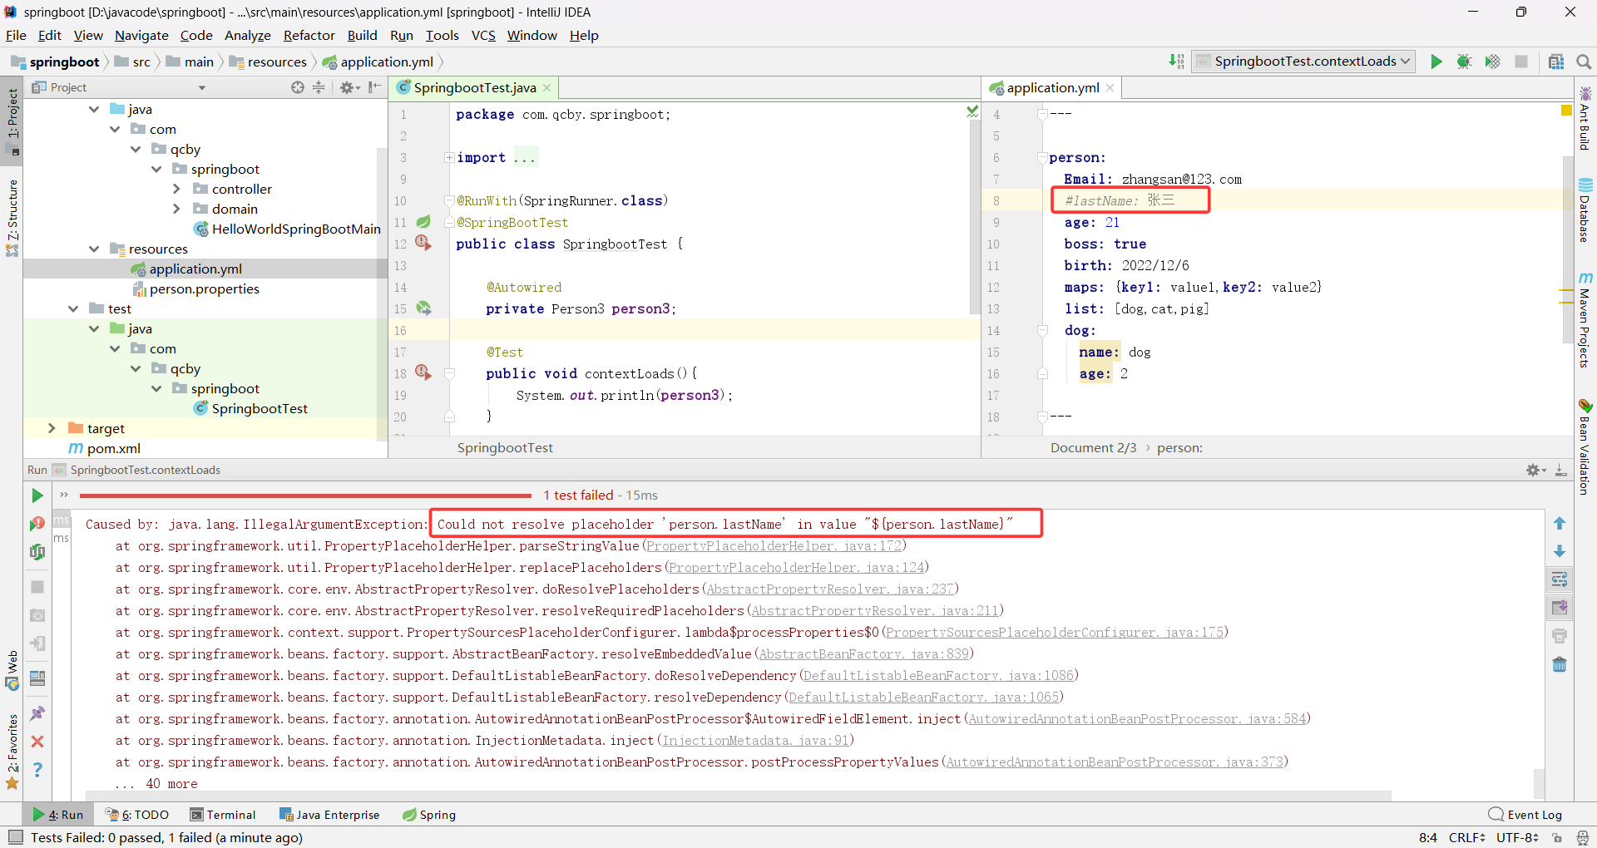Click the run-class gutter icon on line 12
This screenshot has height=848, width=1597.
click(423, 243)
